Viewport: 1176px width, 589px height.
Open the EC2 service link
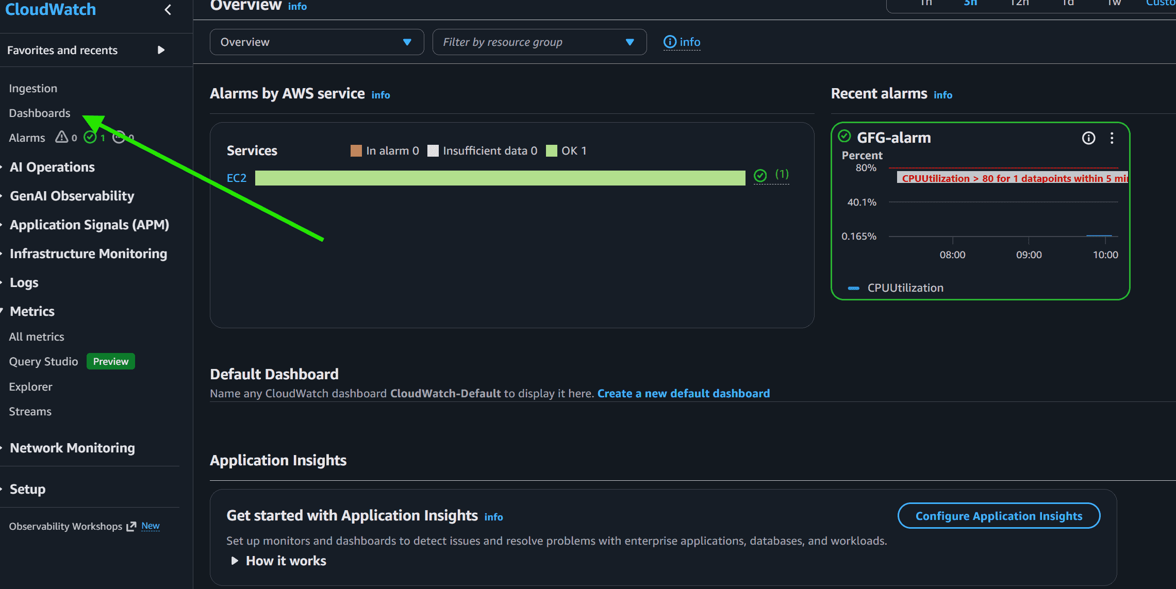pyautogui.click(x=237, y=178)
